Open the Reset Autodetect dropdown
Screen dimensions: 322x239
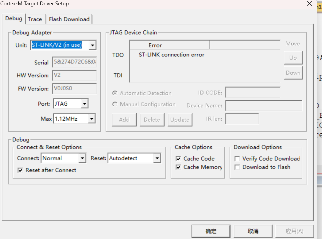pyautogui.click(x=157, y=158)
